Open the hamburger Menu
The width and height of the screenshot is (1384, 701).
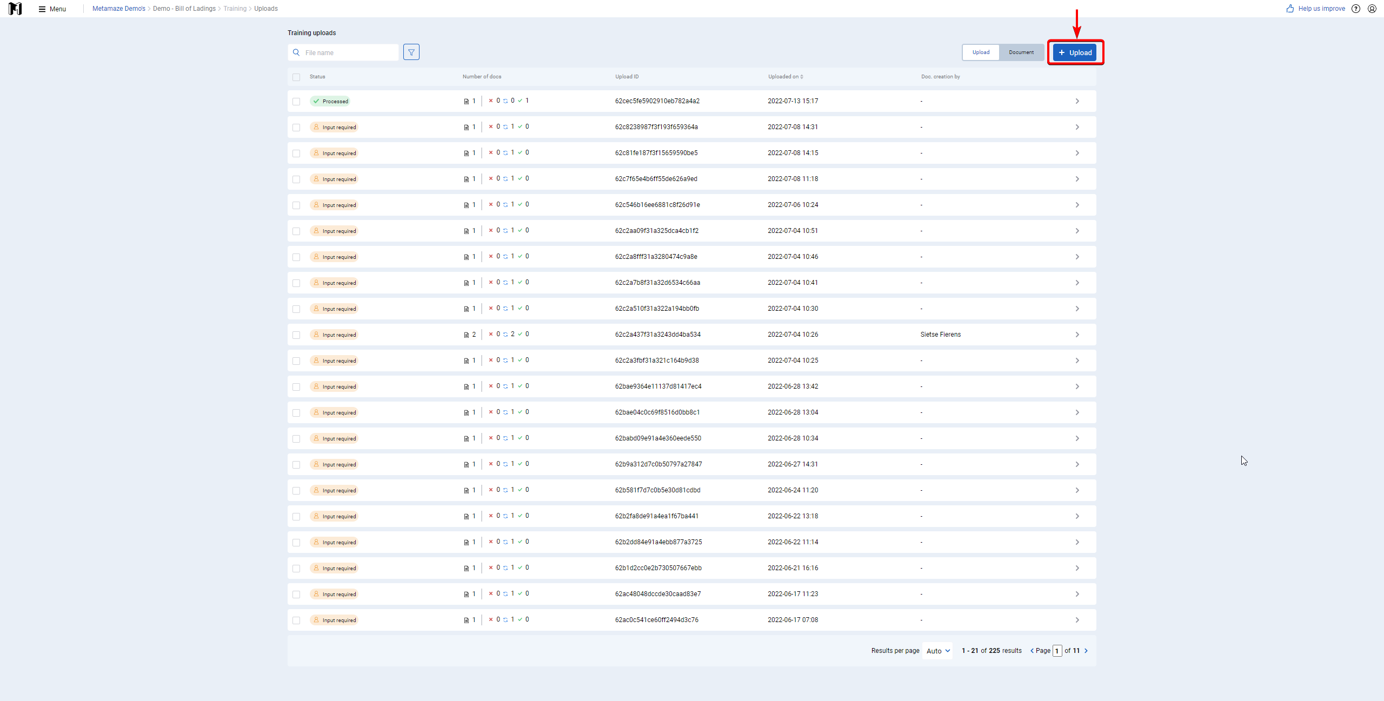coord(52,9)
